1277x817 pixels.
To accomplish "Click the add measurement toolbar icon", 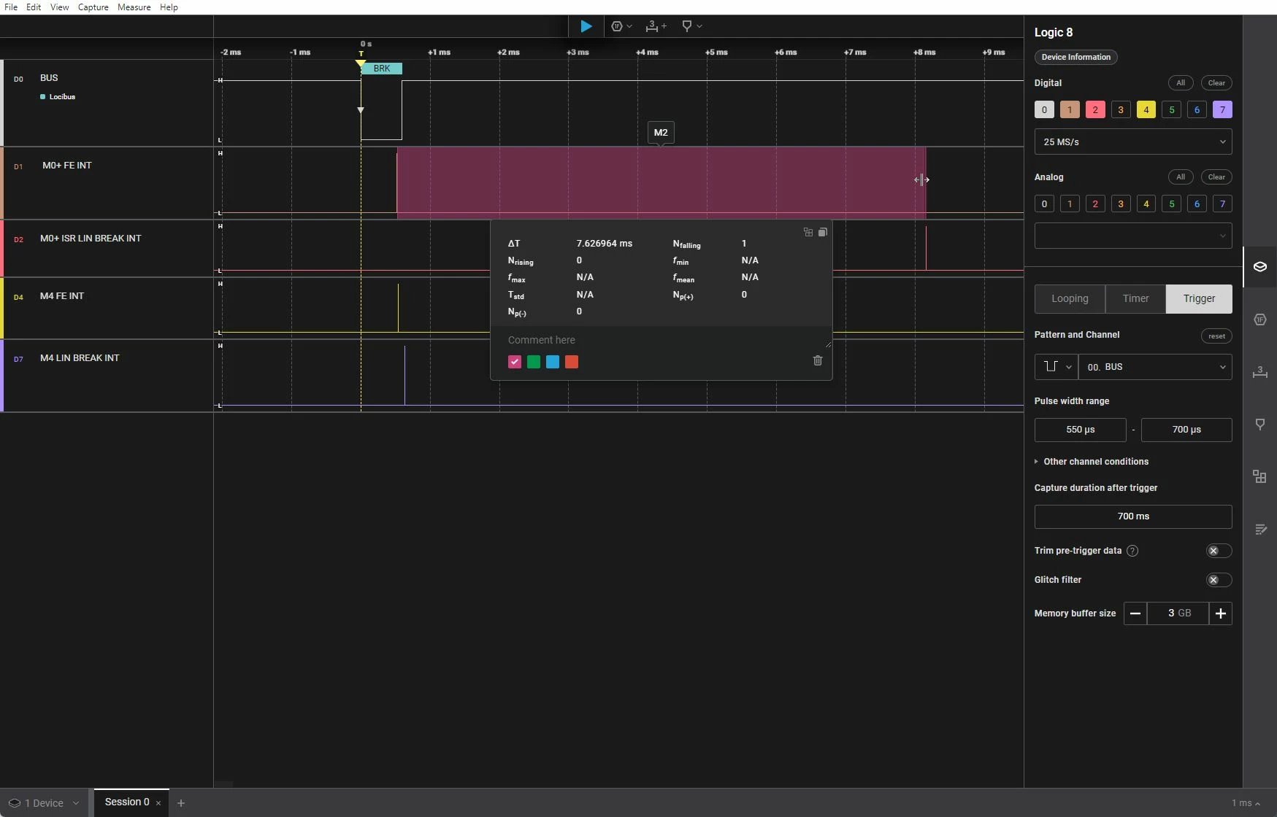I will tap(656, 26).
